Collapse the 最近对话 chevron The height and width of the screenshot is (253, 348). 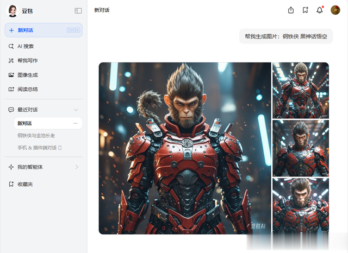tap(76, 110)
